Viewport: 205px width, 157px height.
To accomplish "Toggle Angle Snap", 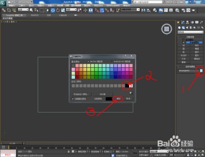I will (x=102, y=10).
